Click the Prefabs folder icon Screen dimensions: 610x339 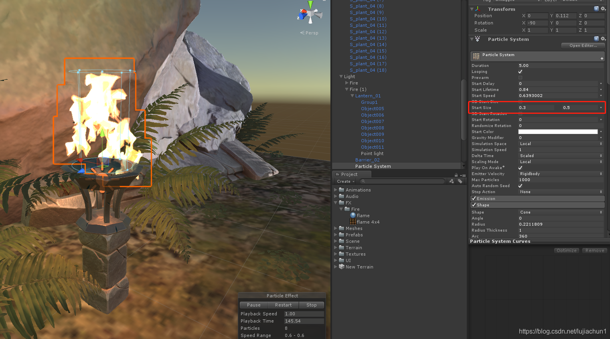342,234
